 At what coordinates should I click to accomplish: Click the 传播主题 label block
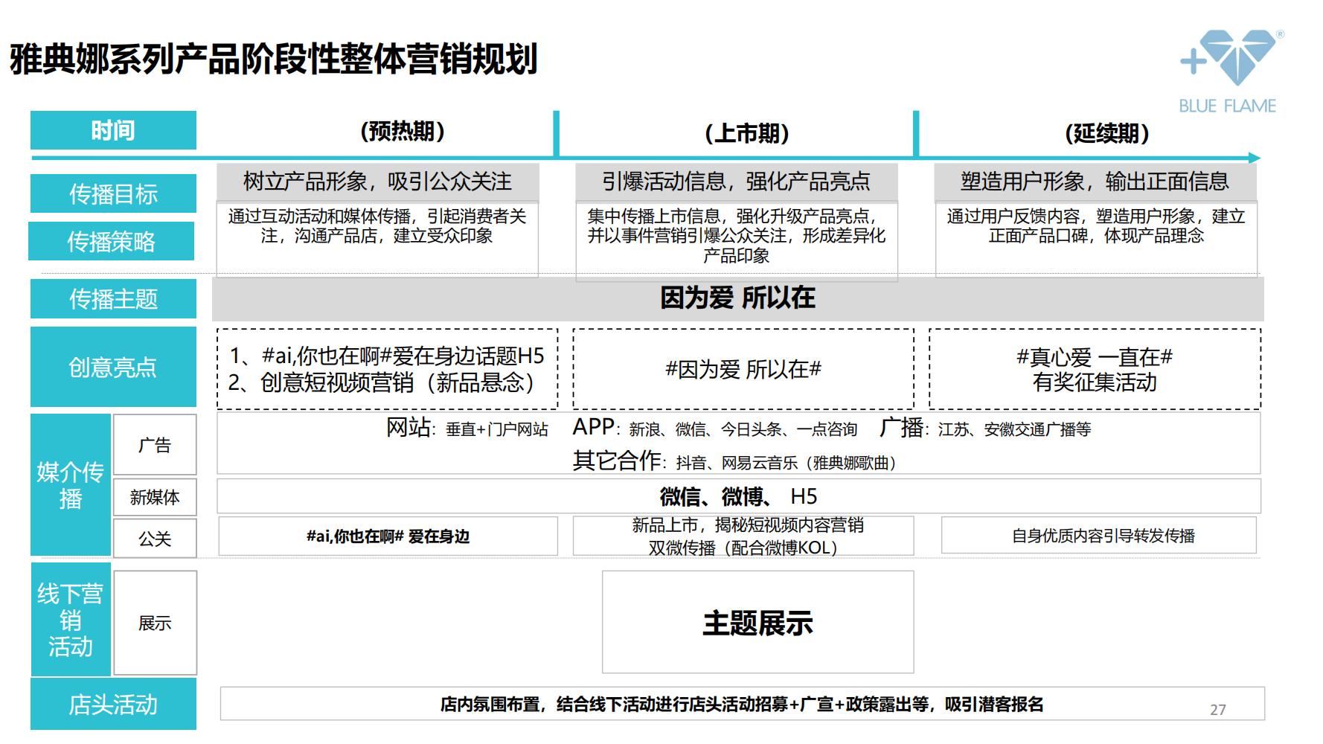(112, 298)
